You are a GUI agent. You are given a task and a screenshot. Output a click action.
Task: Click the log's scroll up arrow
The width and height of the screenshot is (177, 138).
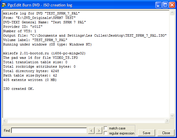172,12
